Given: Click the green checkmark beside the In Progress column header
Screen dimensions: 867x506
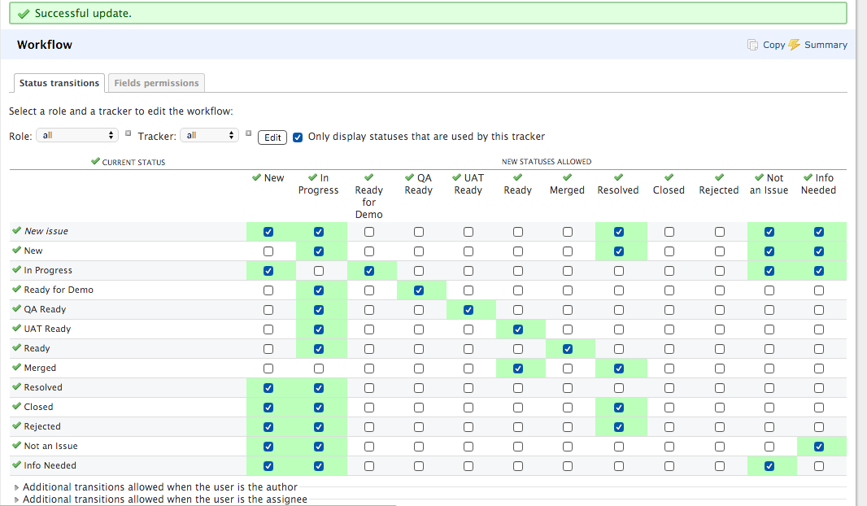Looking at the screenshot, I should tap(313, 177).
